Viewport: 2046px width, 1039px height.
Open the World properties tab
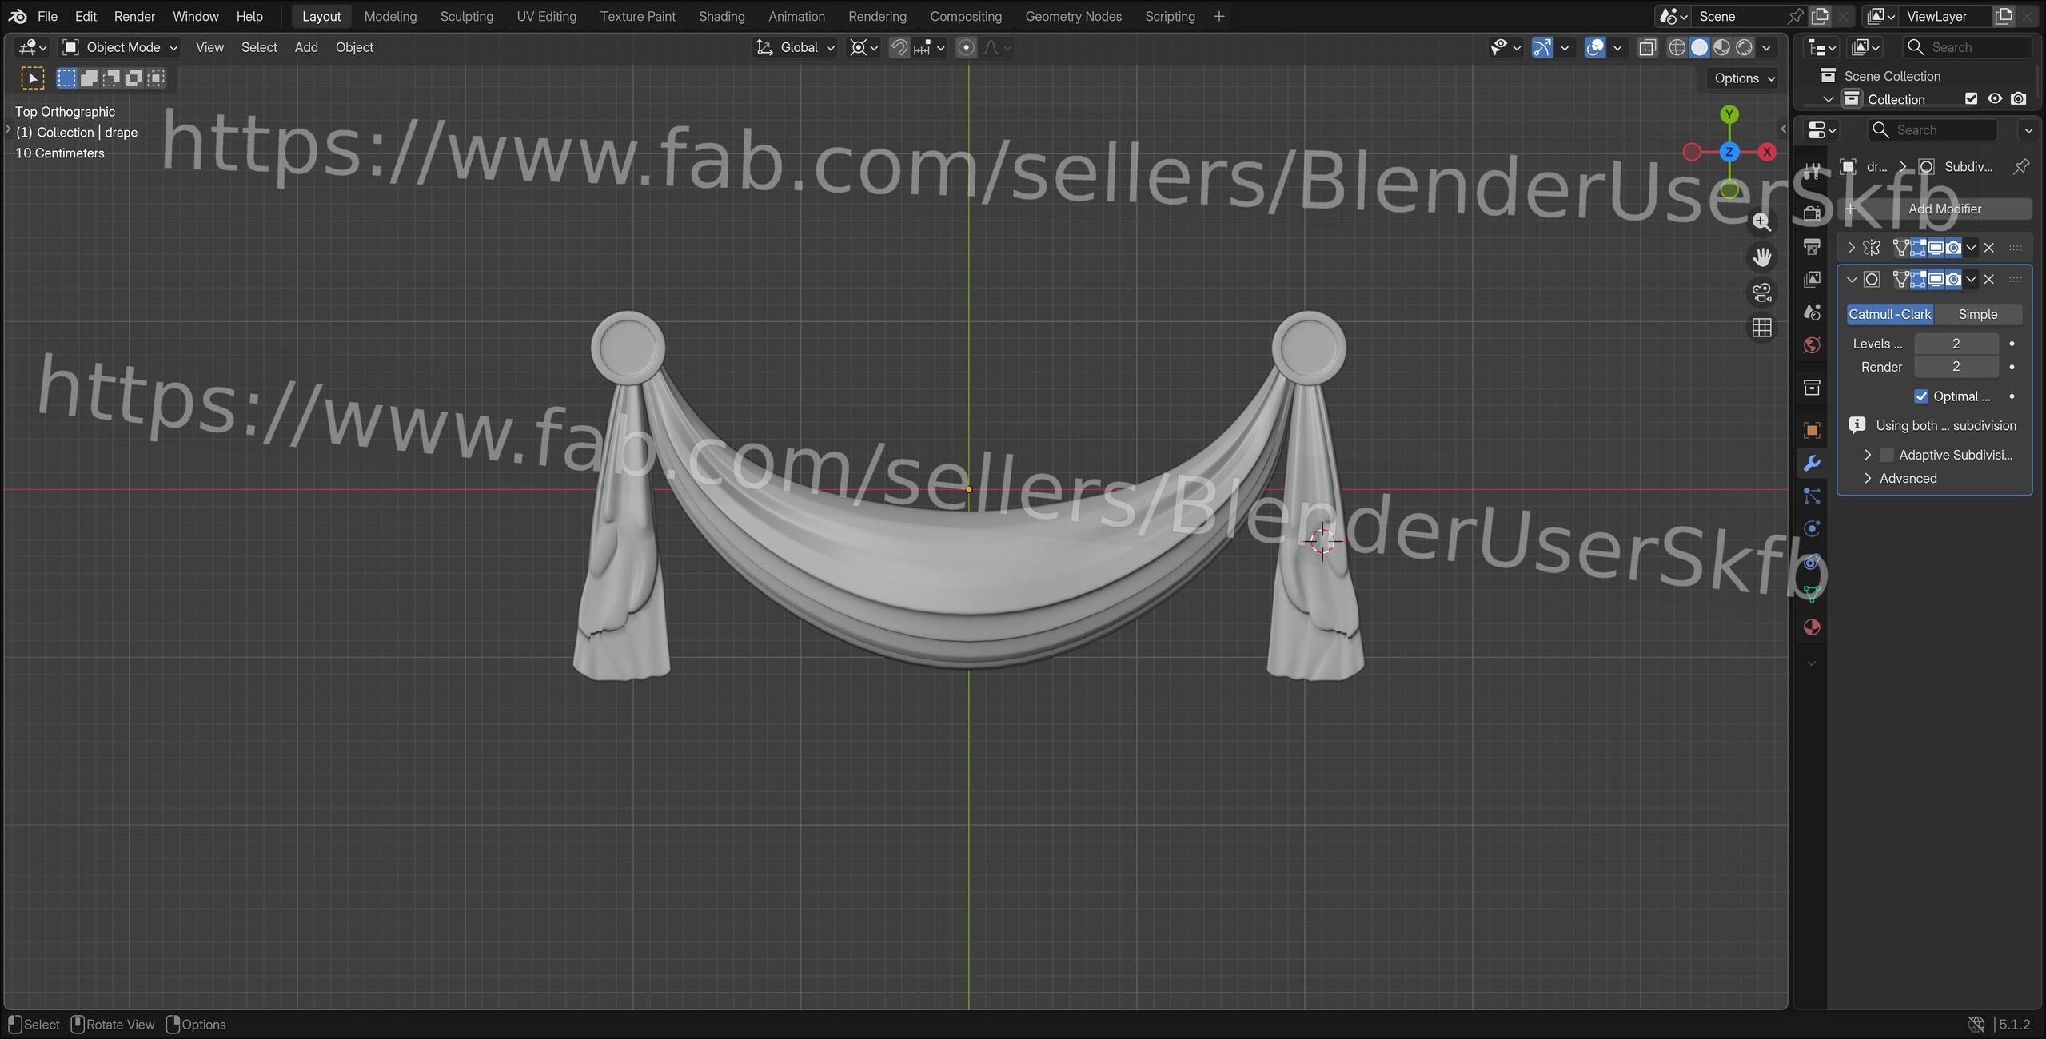click(1812, 345)
